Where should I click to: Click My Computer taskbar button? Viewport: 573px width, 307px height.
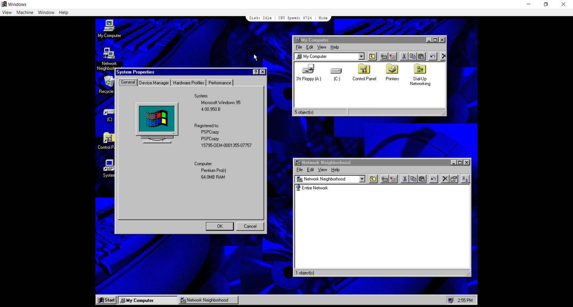pyautogui.click(x=148, y=300)
